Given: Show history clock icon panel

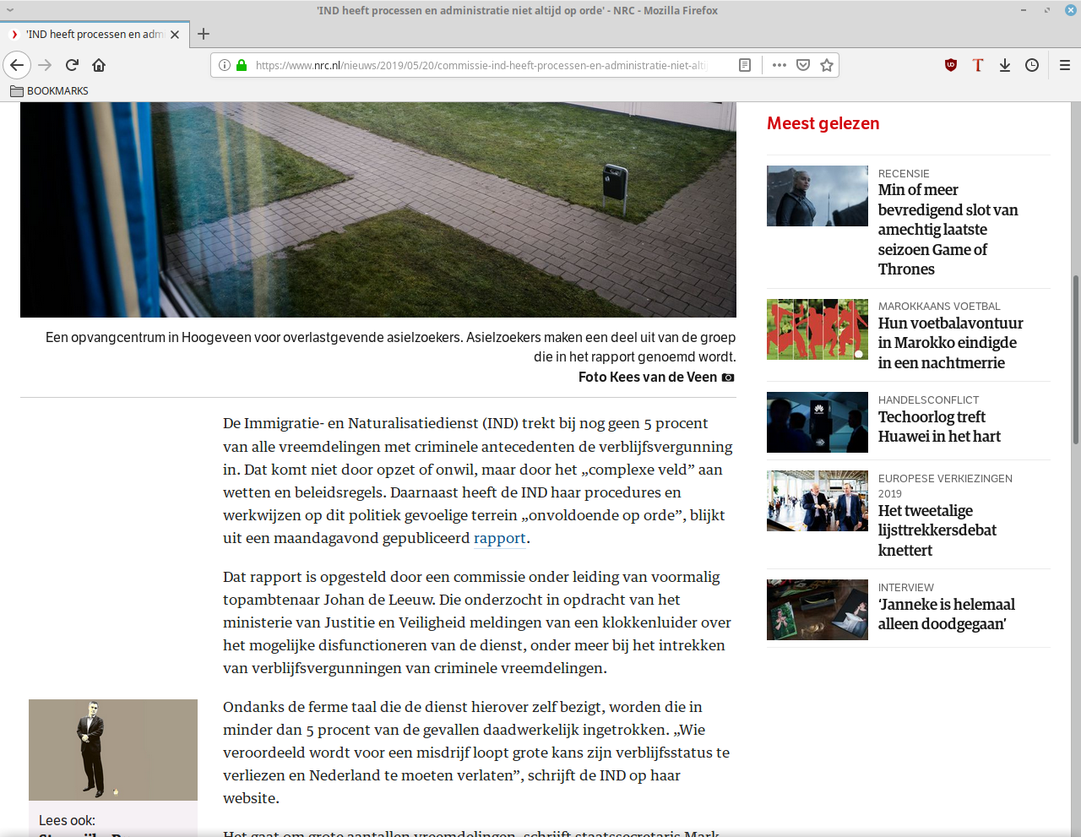Looking at the screenshot, I should (x=1032, y=65).
